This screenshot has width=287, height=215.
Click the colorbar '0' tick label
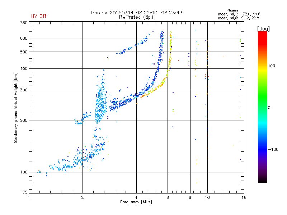[x=269, y=108]
